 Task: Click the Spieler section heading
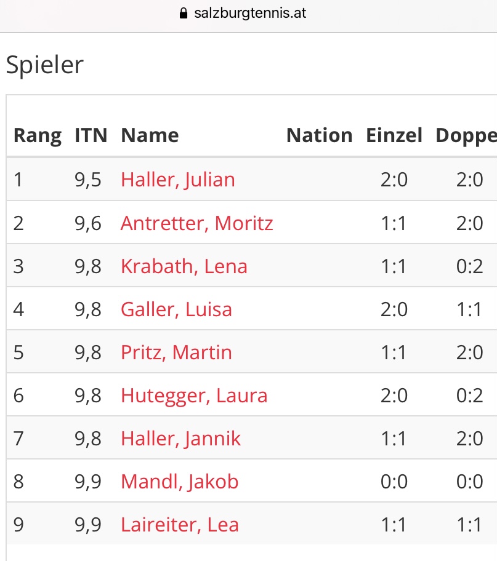point(45,65)
